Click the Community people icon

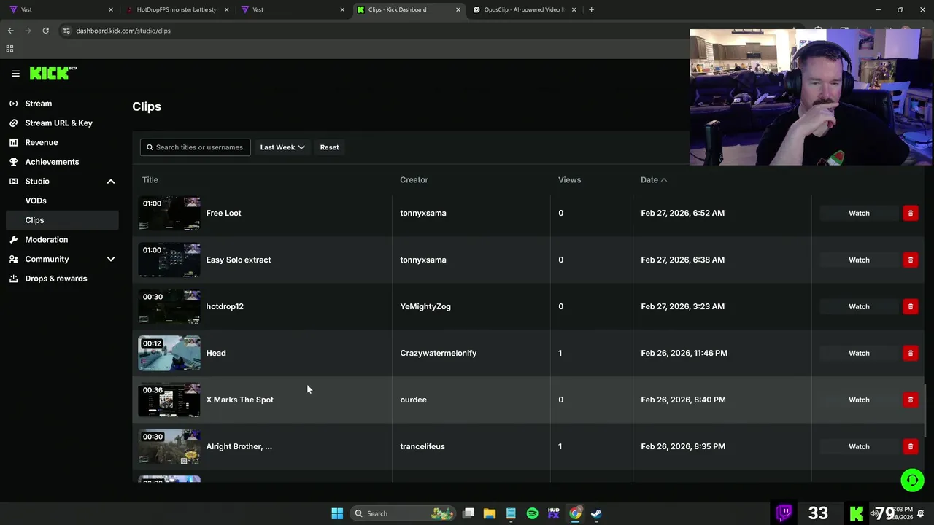pos(13,259)
